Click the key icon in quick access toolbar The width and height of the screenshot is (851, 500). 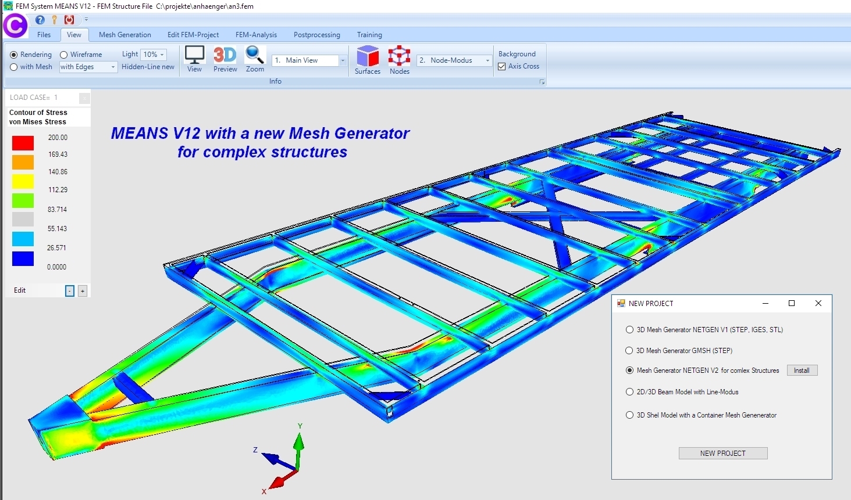pos(55,20)
